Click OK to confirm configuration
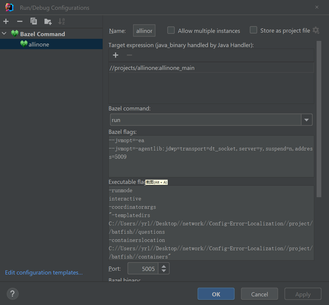The width and height of the screenshot is (329, 305). [216, 294]
